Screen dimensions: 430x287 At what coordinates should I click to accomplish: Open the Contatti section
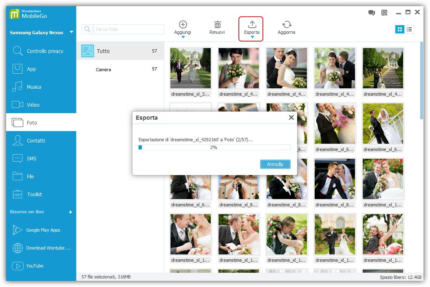[41, 140]
